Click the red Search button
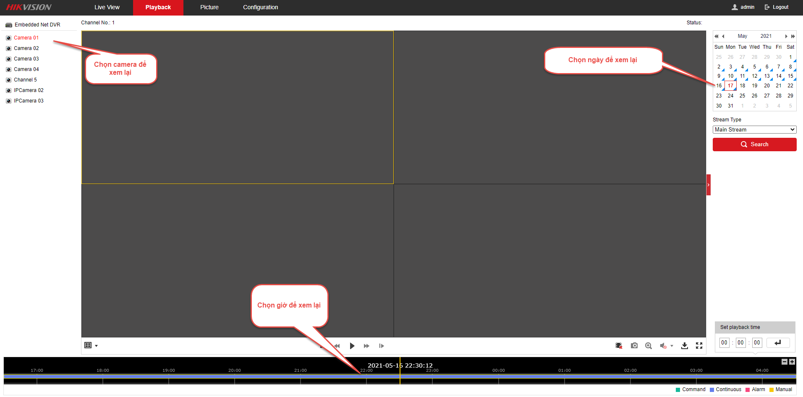The image size is (803, 397). click(754, 145)
